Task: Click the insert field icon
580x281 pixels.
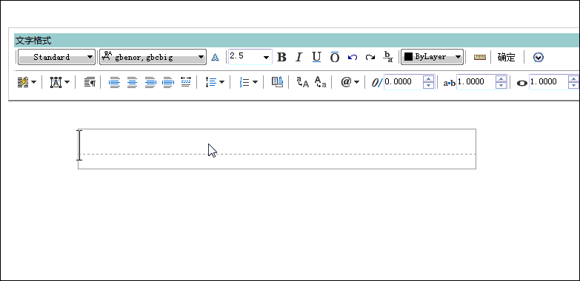Action: [x=278, y=82]
